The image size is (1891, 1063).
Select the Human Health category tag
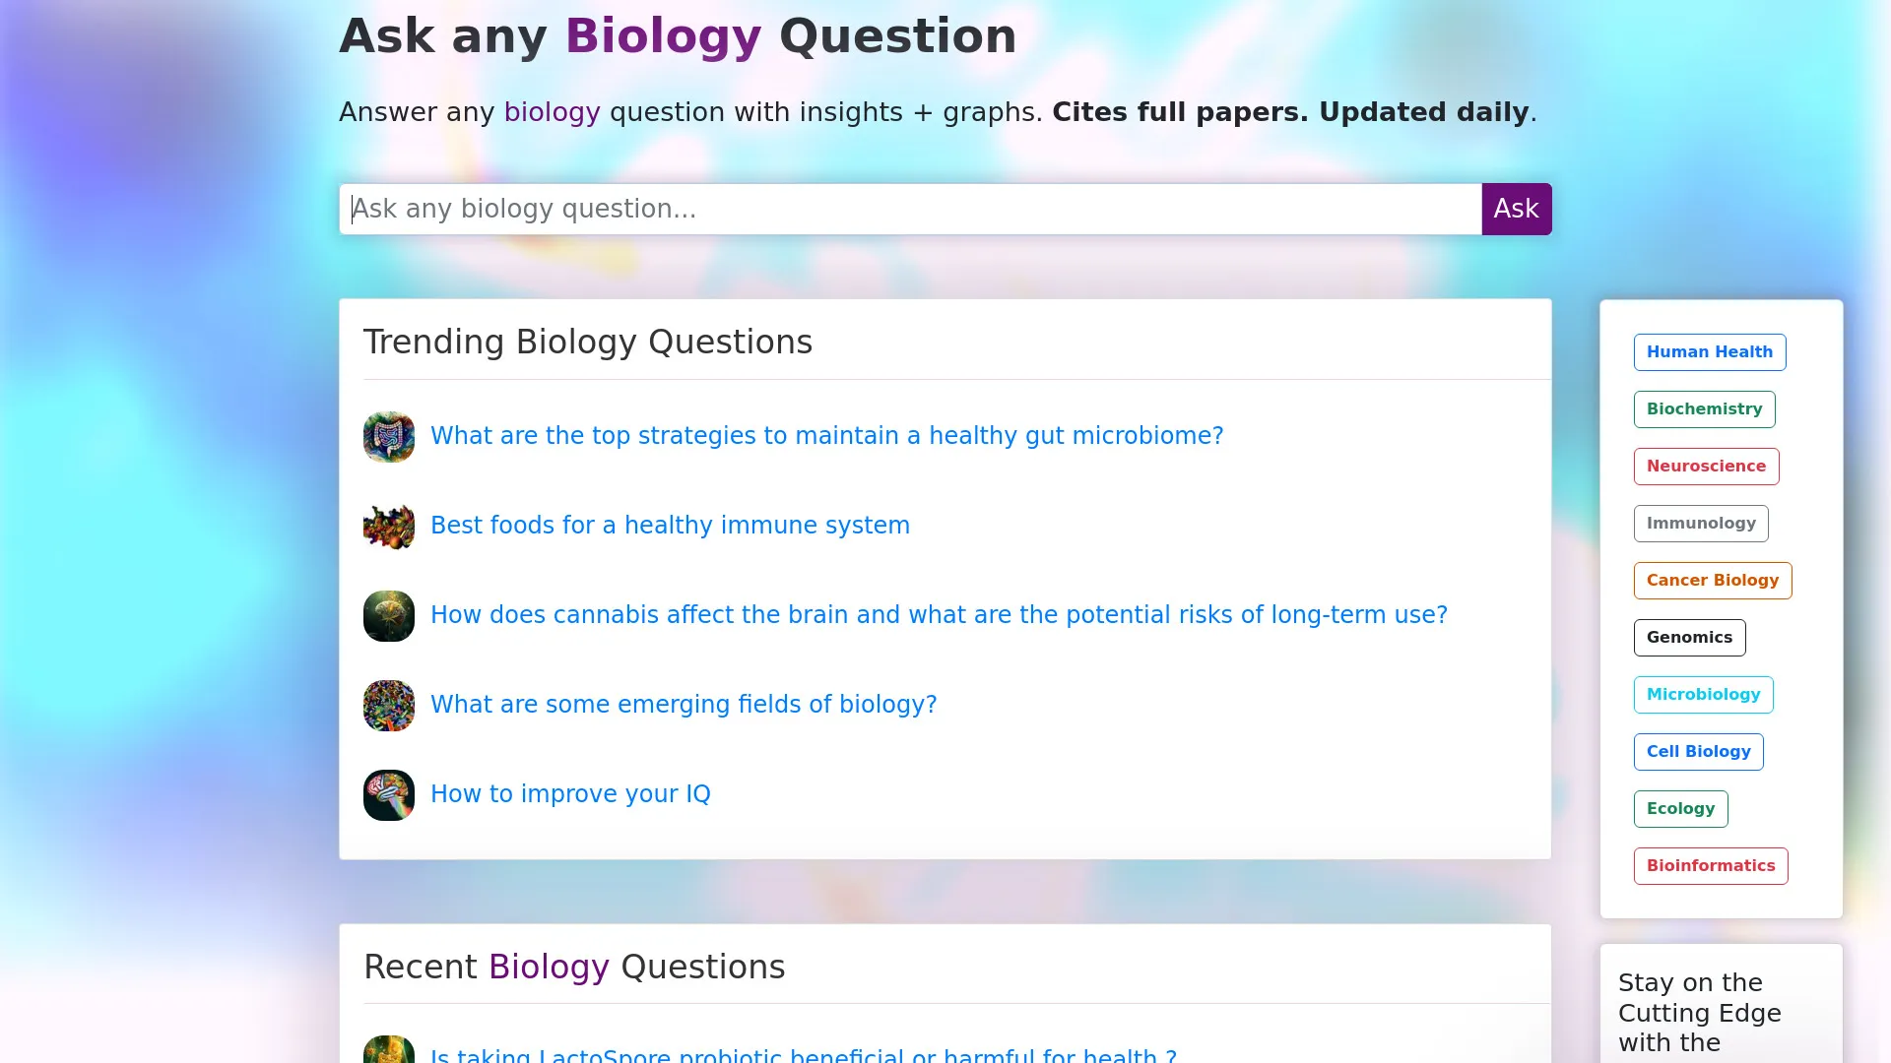point(1709,351)
